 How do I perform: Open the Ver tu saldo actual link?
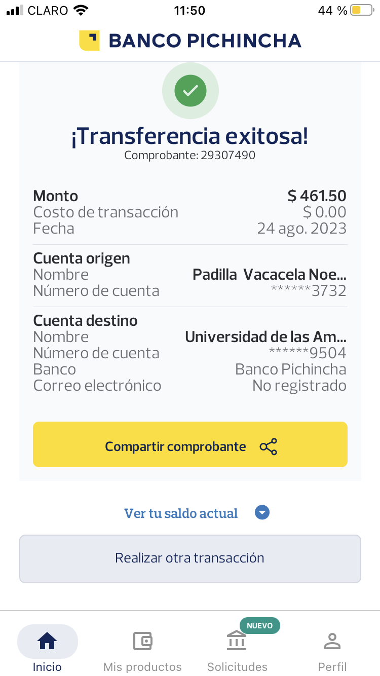coord(181,513)
